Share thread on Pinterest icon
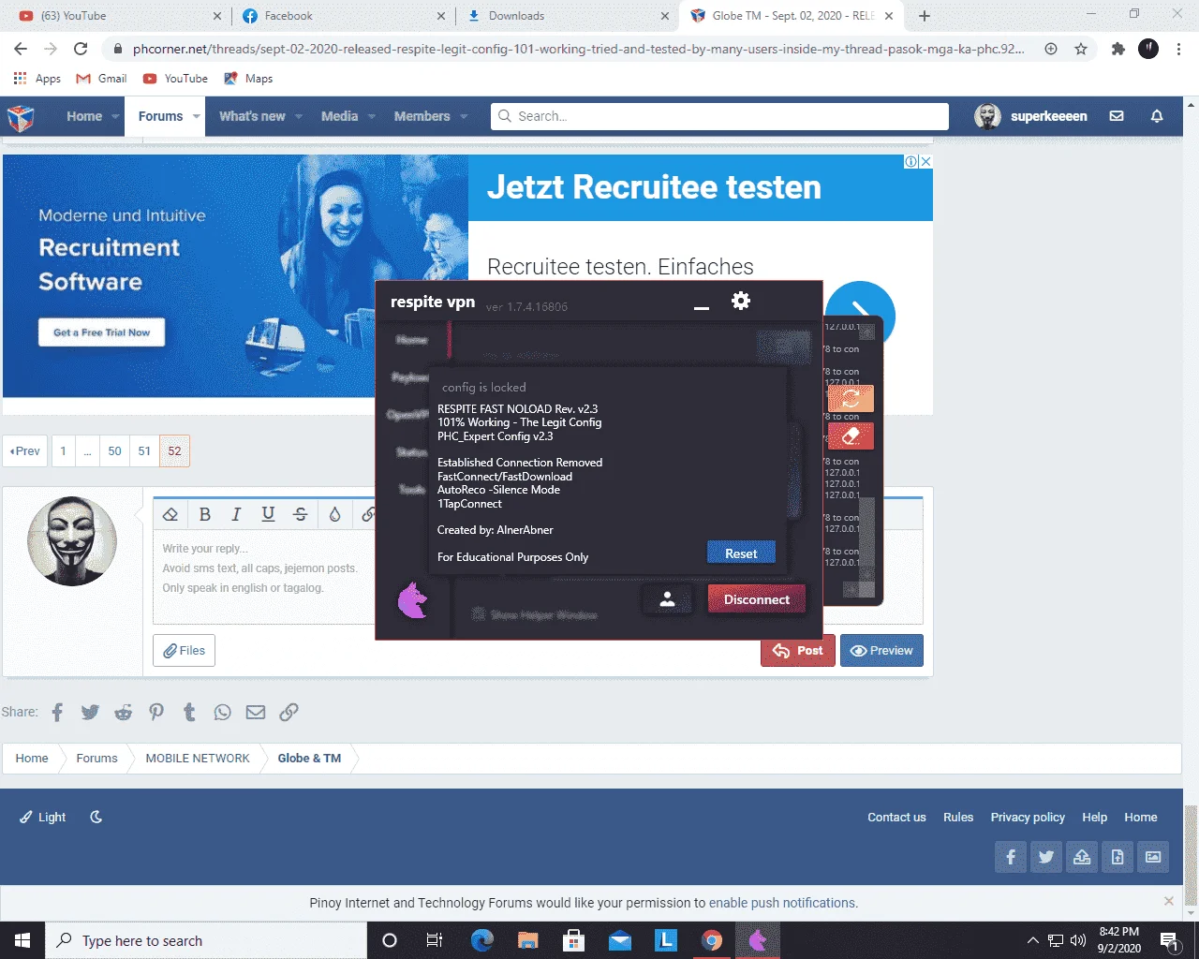This screenshot has height=959, width=1199. pyautogui.click(x=156, y=713)
